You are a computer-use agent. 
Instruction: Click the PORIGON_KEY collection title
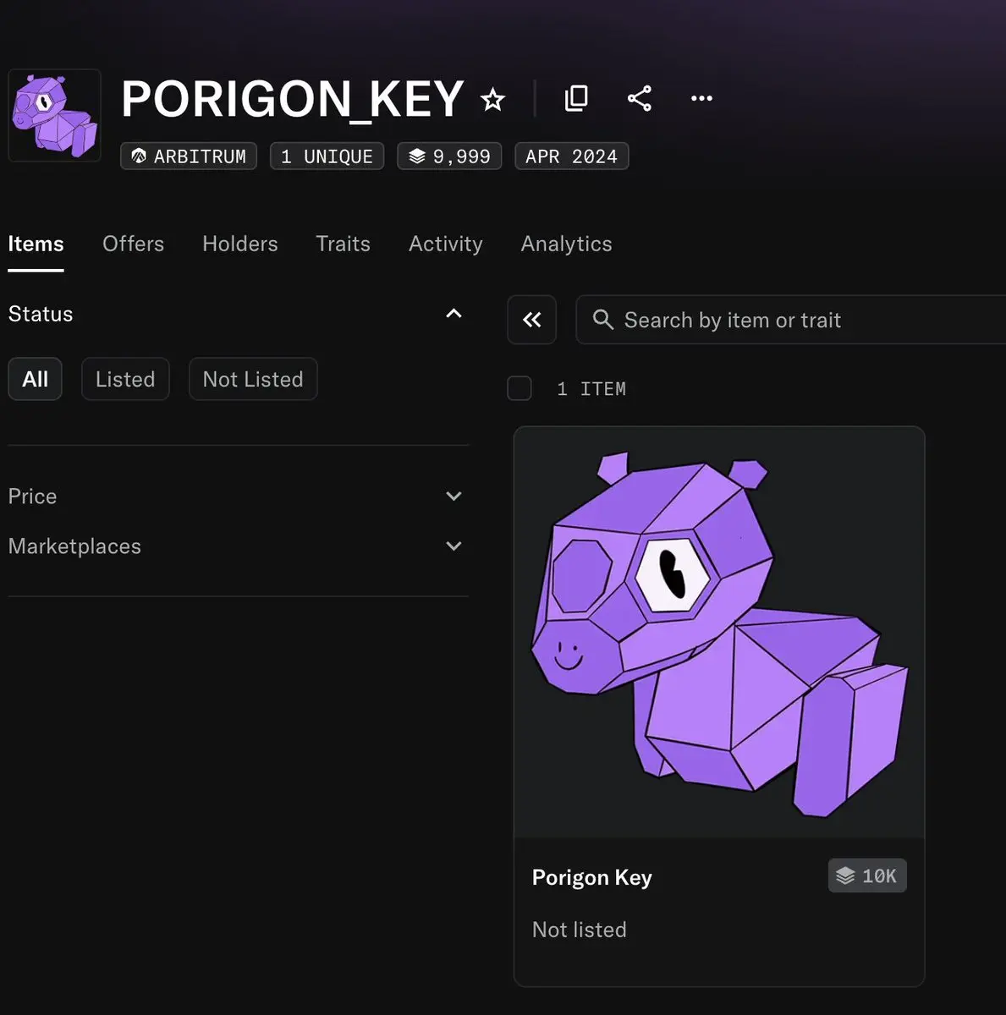tap(293, 99)
